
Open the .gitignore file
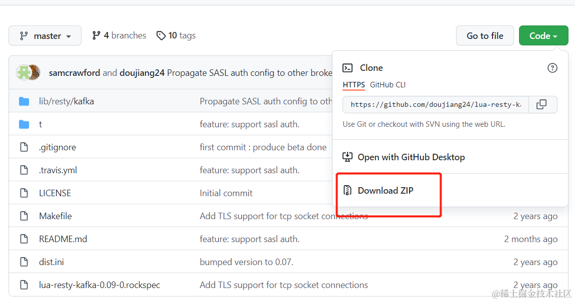(57, 147)
